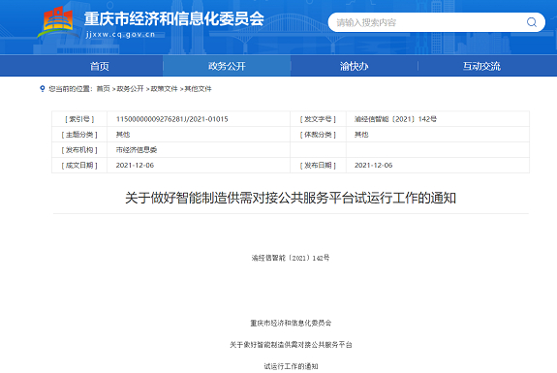Click the Chongqing government logo emblem
The height and width of the screenshot is (373, 557).
(x=58, y=22)
